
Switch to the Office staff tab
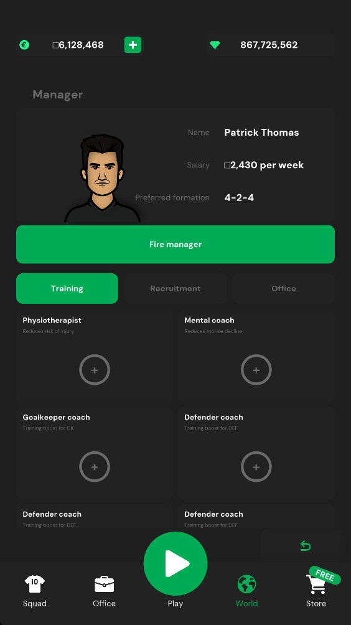tap(284, 289)
